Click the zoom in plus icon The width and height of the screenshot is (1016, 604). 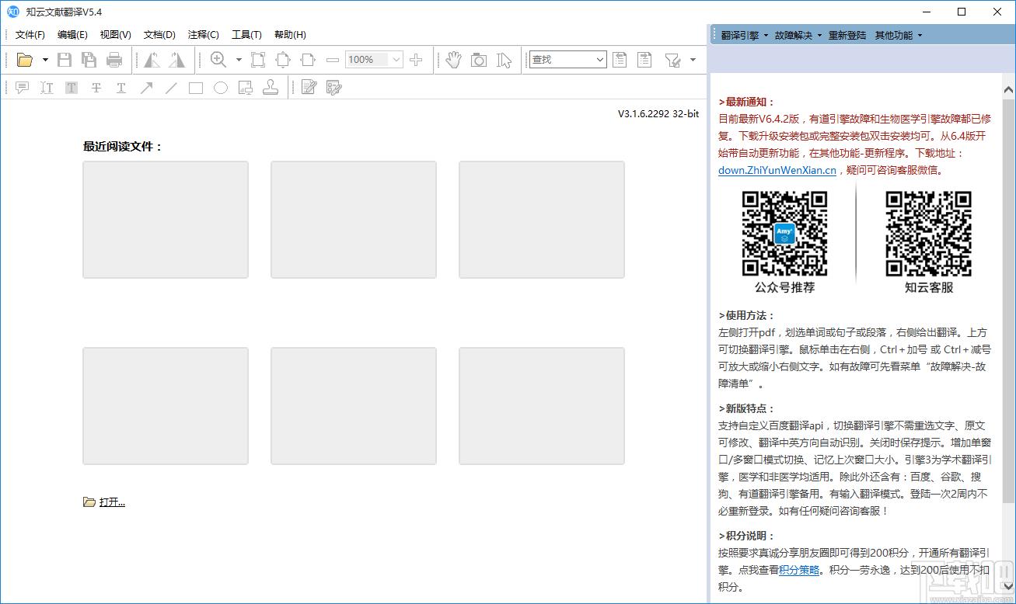tap(416, 60)
